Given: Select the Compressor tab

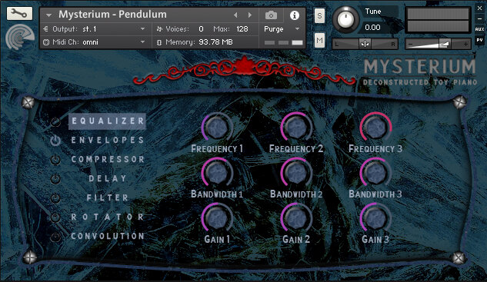Looking at the screenshot, I should [x=108, y=160].
